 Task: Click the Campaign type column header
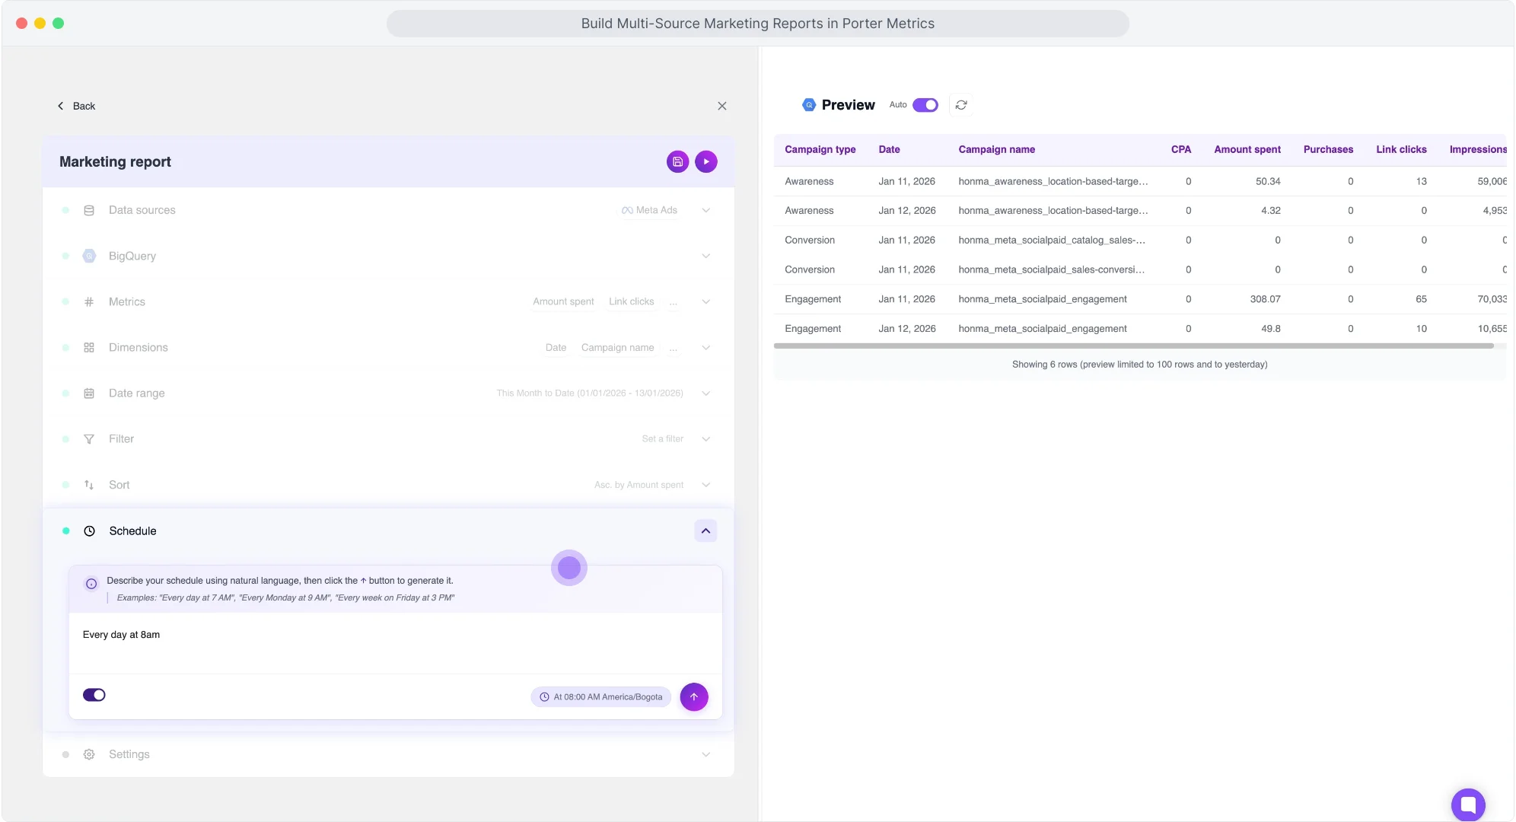point(820,149)
